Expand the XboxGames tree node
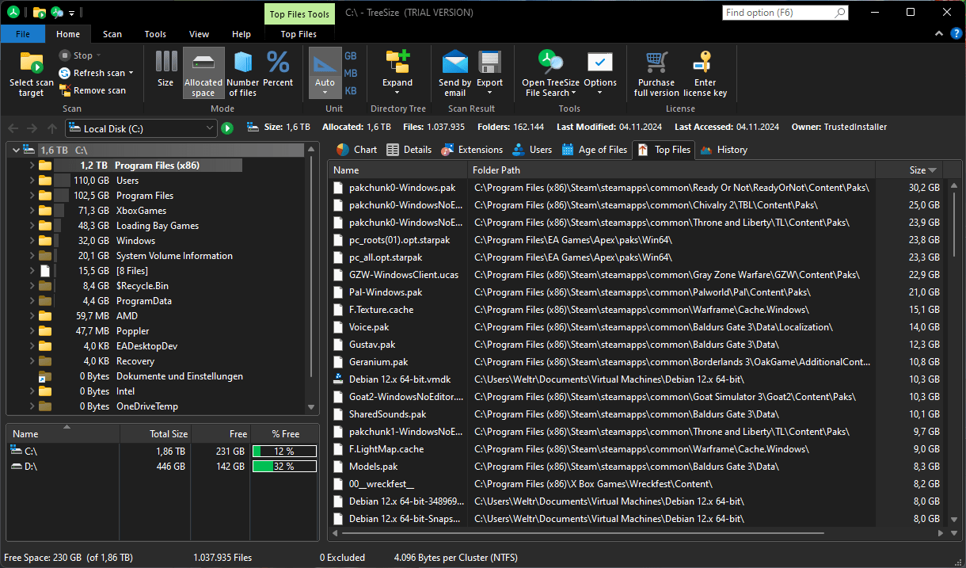The width and height of the screenshot is (966, 568). (32, 211)
